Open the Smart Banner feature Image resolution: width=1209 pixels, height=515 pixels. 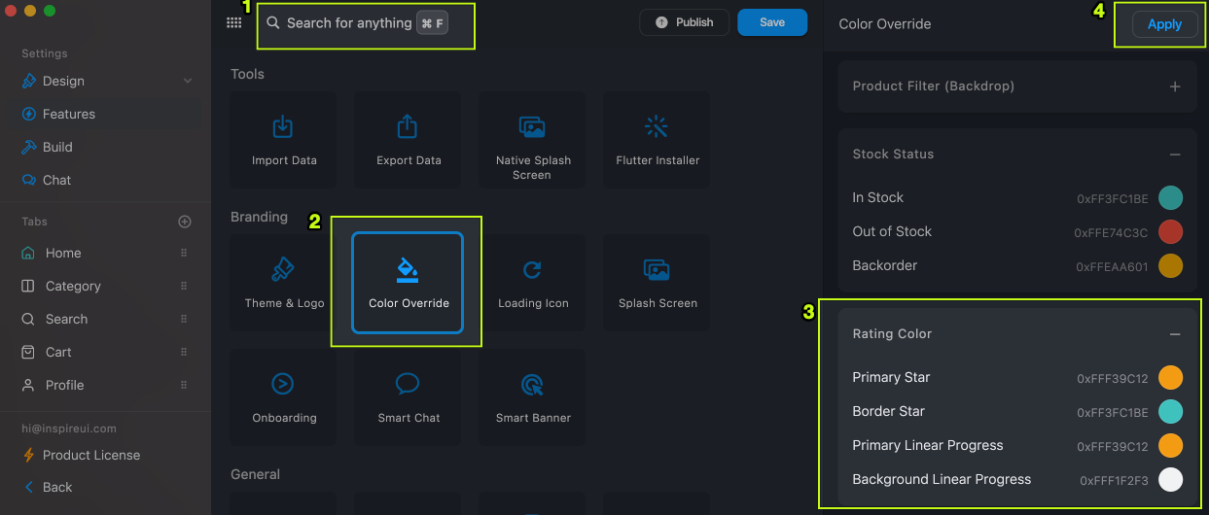tap(532, 396)
